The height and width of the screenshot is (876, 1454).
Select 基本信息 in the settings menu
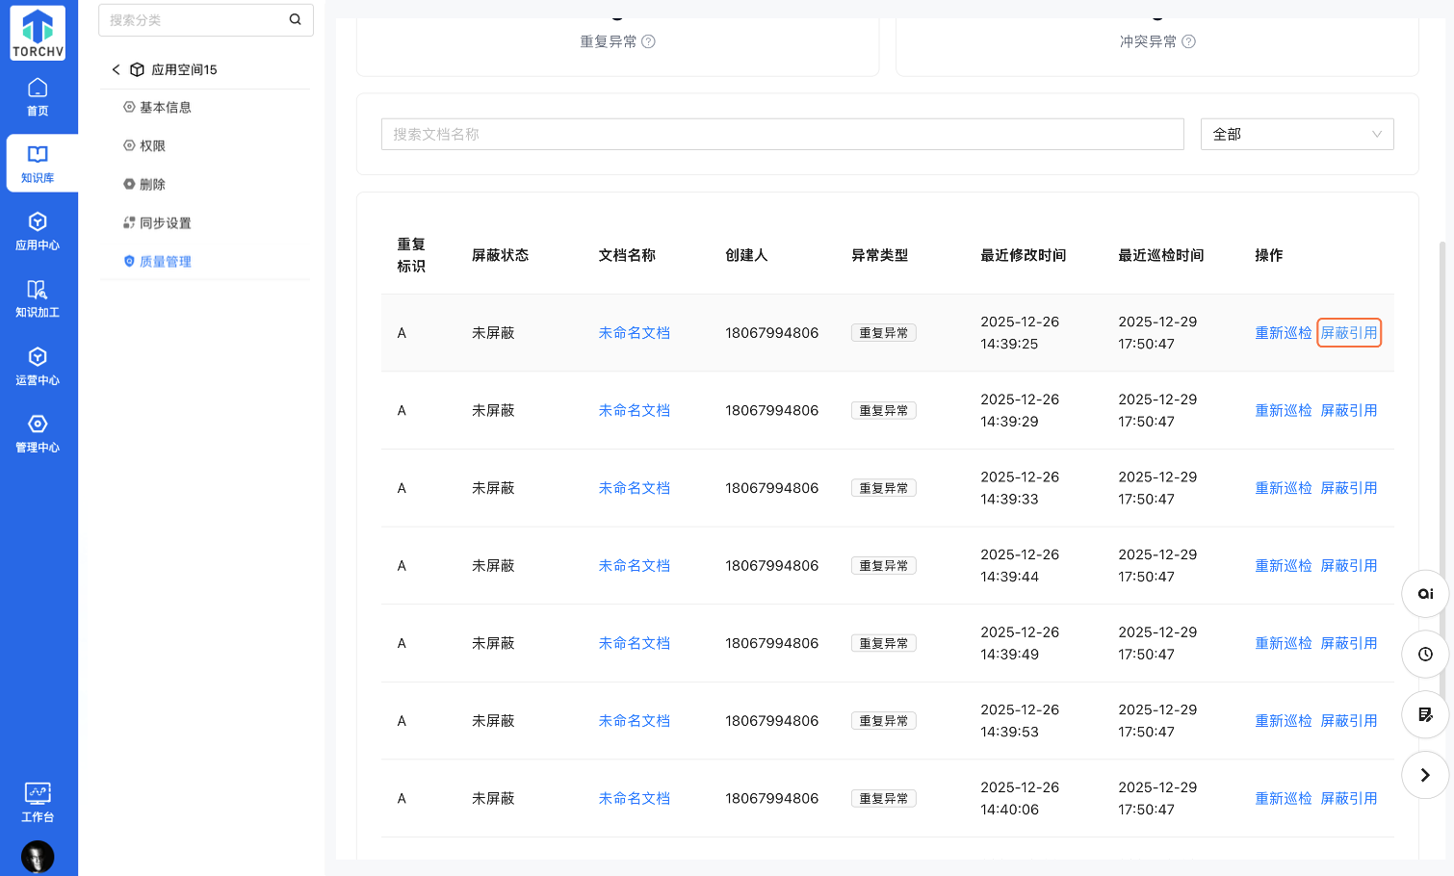pyautogui.click(x=165, y=108)
